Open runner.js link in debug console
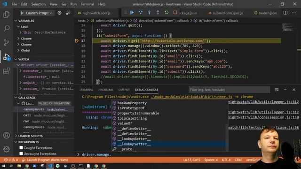301x169 pixels. [x=191, y=97]
